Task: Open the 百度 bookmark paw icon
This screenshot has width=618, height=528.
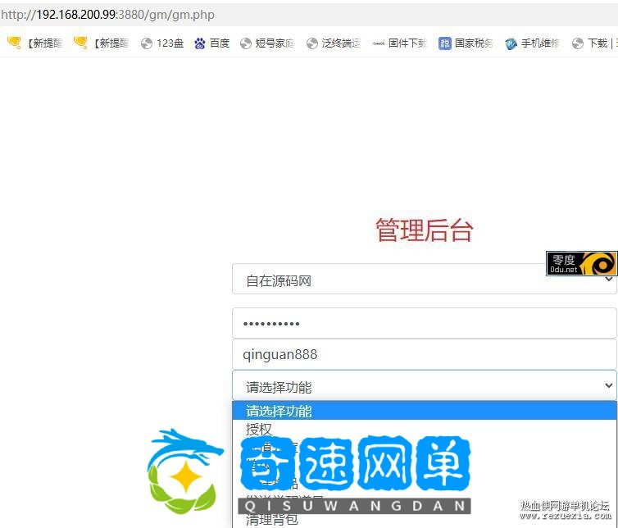Action: click(x=200, y=43)
